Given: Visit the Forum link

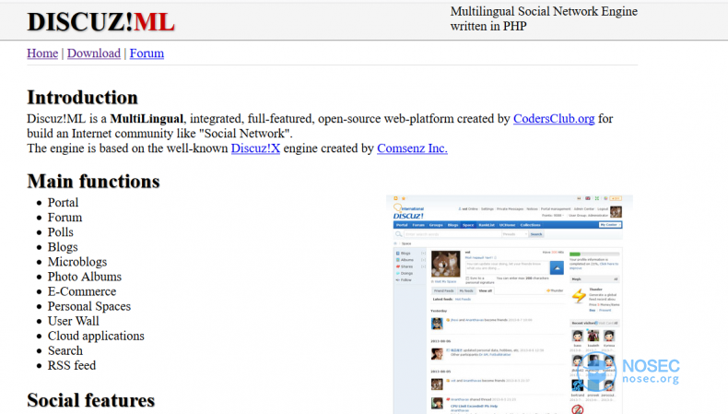Looking at the screenshot, I should pyautogui.click(x=147, y=53).
